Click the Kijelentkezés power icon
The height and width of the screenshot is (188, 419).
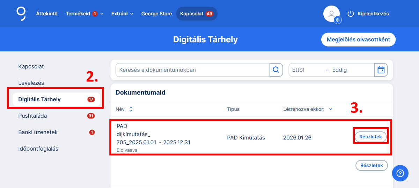point(351,14)
